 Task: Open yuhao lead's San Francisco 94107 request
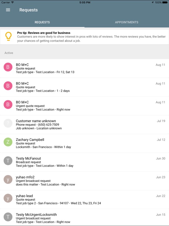click(84, 200)
